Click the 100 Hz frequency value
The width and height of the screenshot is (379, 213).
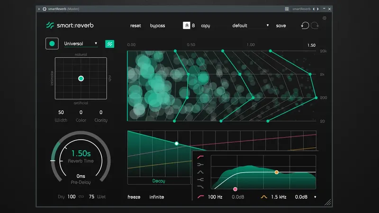pos(215,197)
